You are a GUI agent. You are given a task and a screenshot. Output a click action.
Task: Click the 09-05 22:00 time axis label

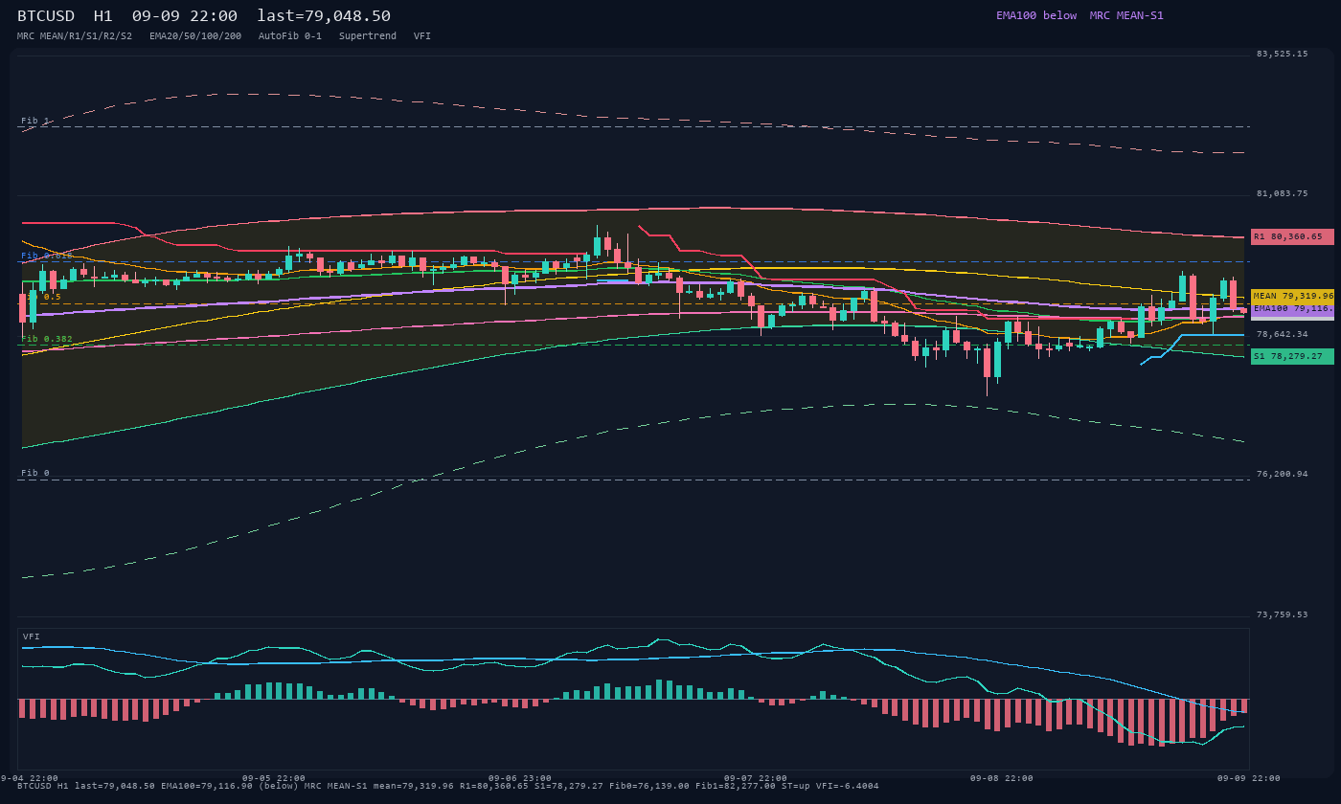[274, 778]
